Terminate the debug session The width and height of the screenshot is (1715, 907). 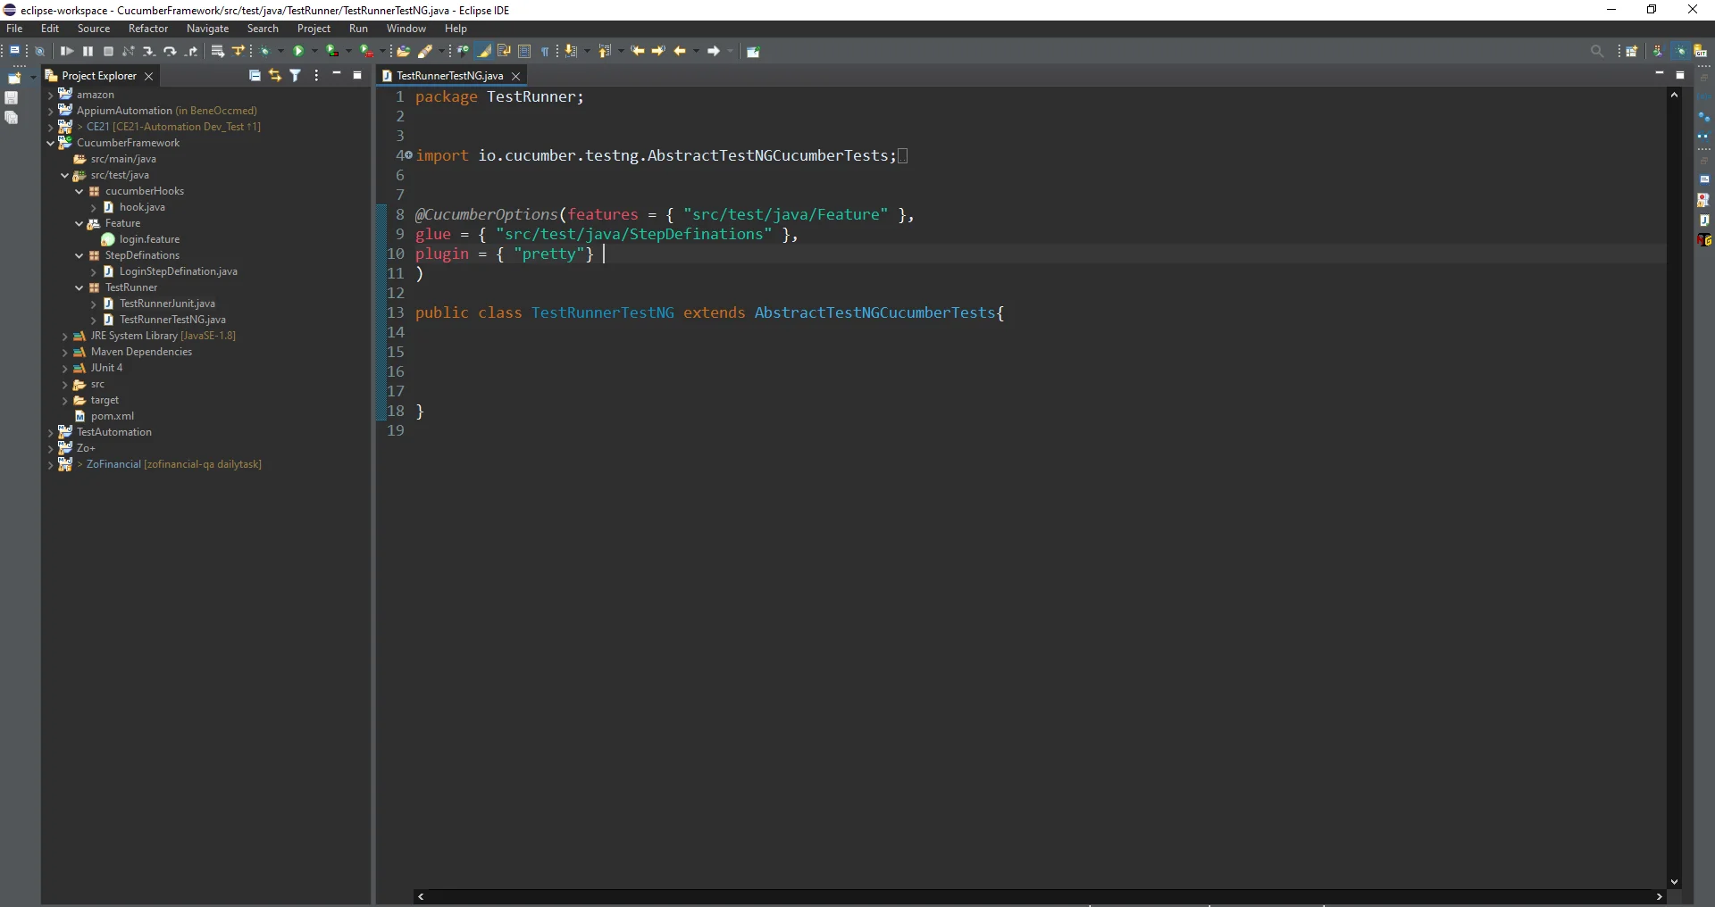pos(108,51)
